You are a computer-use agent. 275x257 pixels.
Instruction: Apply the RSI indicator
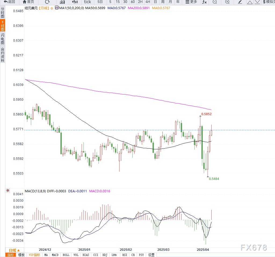[x=125, y=255]
